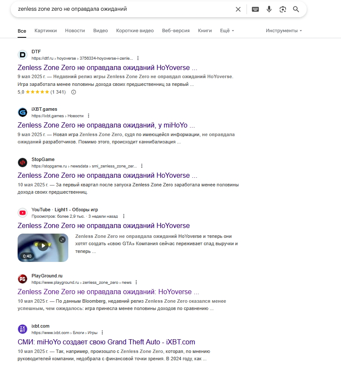Screen dimensions: 341x371
Task: Click the stopgame.ru URL breadcrumb
Action: [x=84, y=166]
